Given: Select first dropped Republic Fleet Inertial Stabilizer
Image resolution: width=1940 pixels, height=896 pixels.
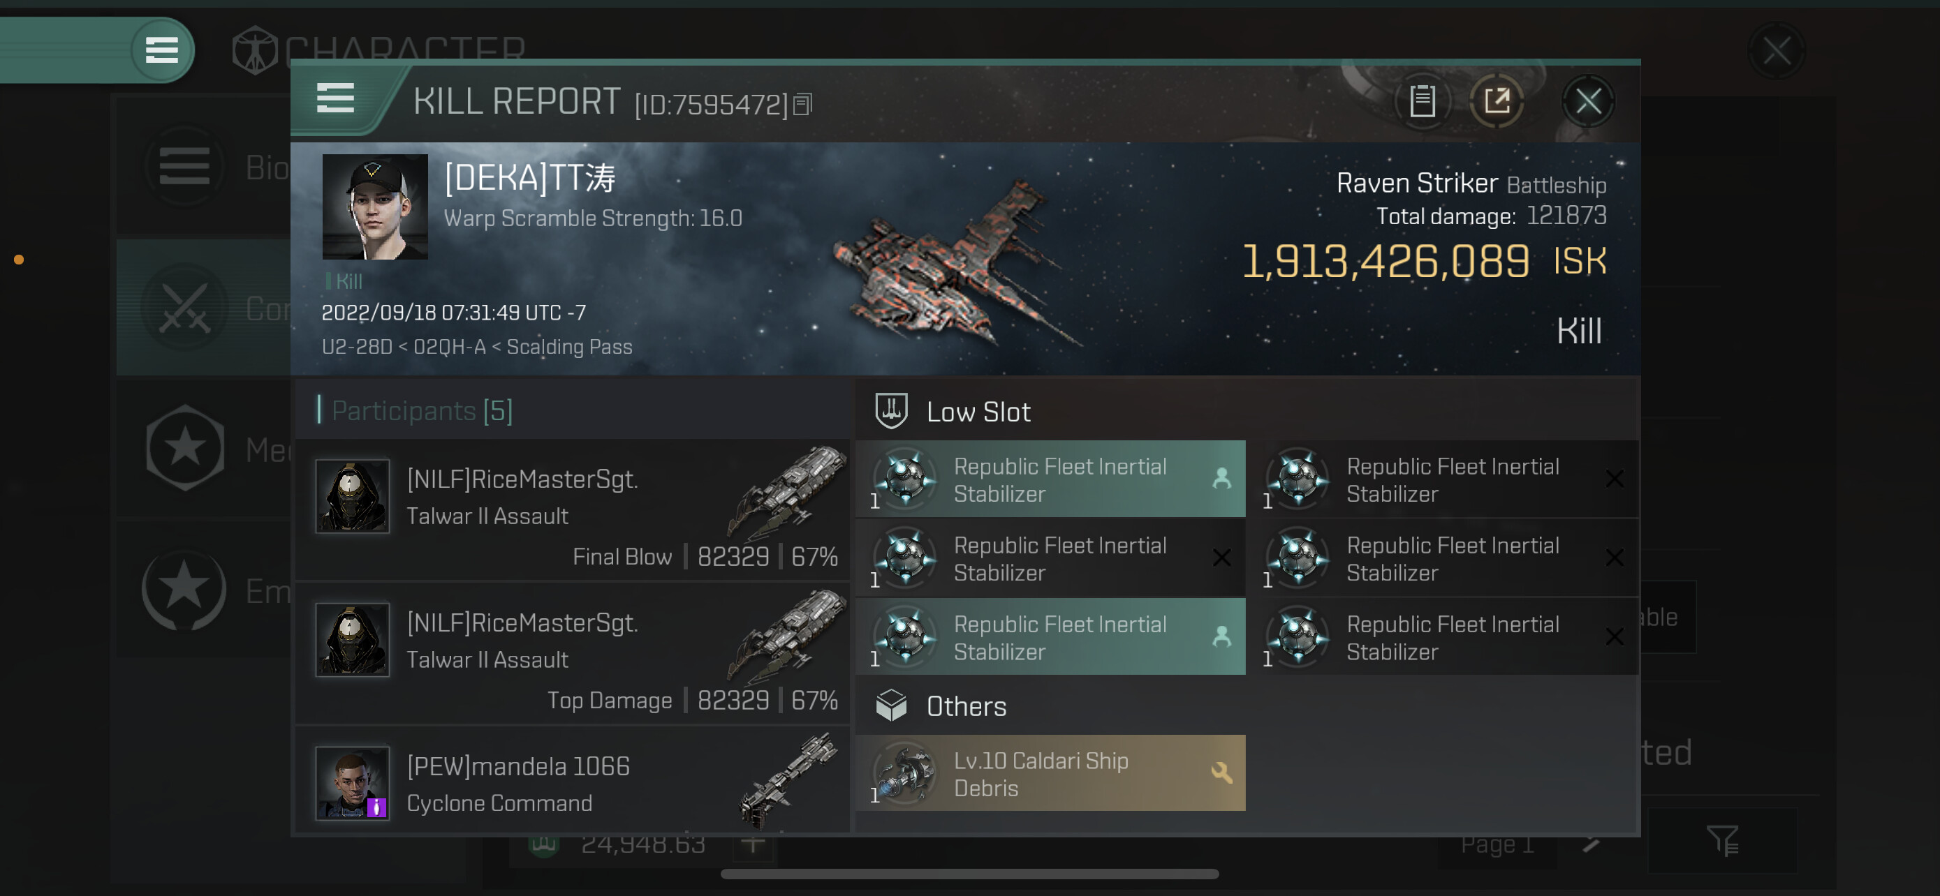Looking at the screenshot, I should click(x=1050, y=479).
